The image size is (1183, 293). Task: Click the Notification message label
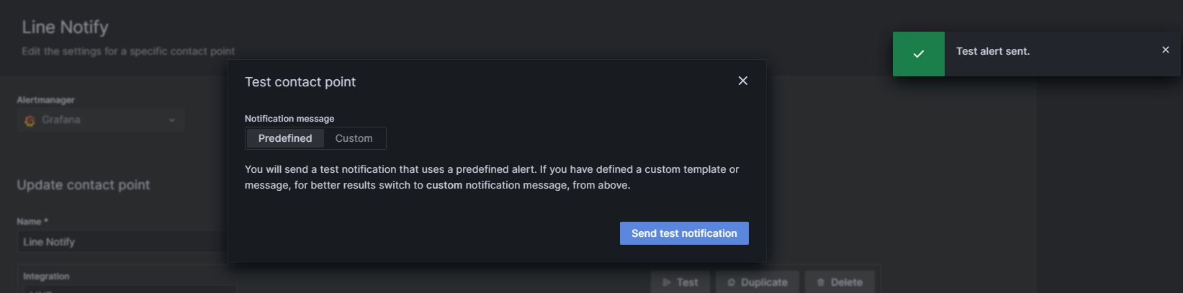289,119
